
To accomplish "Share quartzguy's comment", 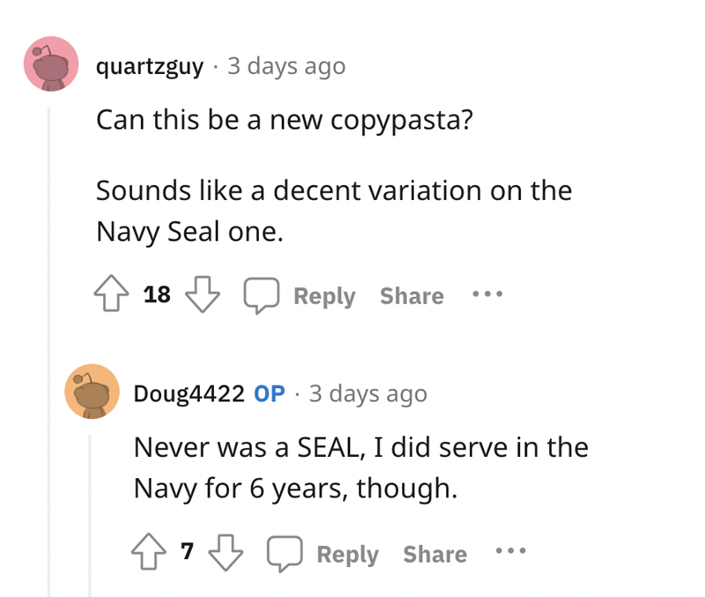I will pos(412,296).
